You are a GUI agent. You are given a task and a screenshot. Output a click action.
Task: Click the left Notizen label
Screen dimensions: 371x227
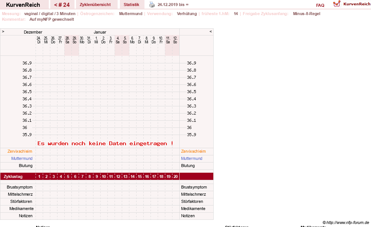(26, 216)
